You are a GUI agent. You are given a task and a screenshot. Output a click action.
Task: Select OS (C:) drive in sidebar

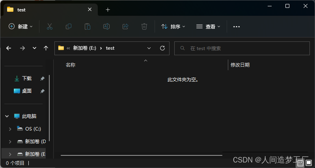coord(33,129)
